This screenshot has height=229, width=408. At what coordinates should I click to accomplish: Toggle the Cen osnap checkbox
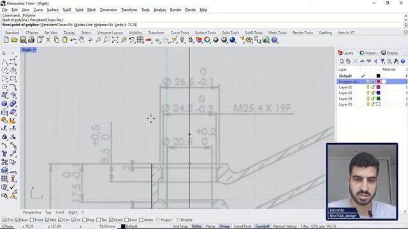(x=60, y=220)
